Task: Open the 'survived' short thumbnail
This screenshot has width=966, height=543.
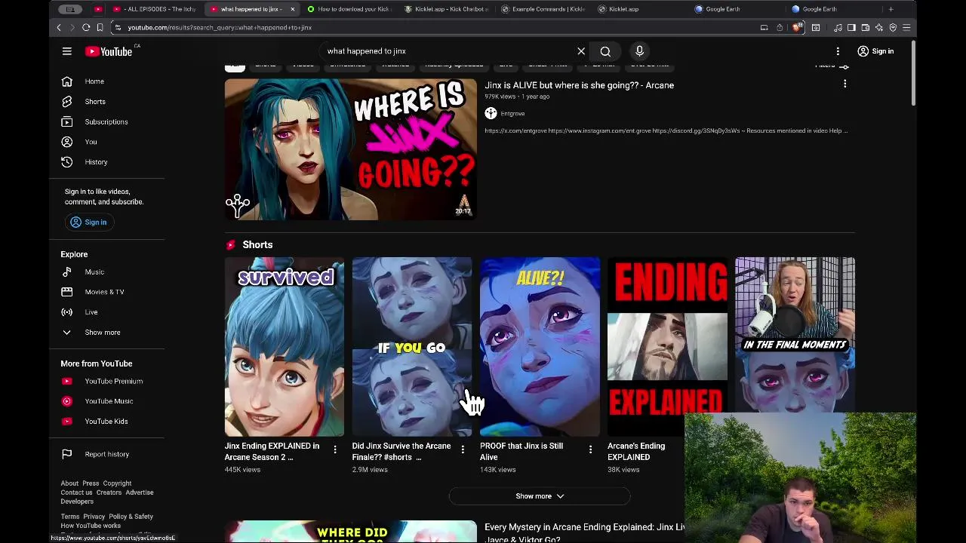Action: (x=285, y=347)
